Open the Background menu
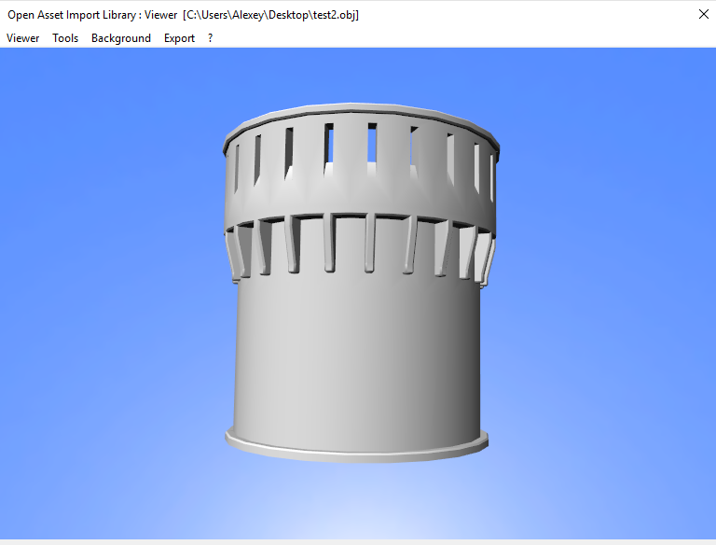 click(121, 38)
